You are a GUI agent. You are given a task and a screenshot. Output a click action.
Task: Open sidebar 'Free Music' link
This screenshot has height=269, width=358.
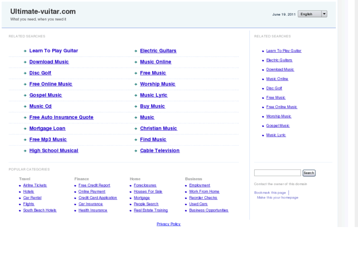click(x=276, y=98)
